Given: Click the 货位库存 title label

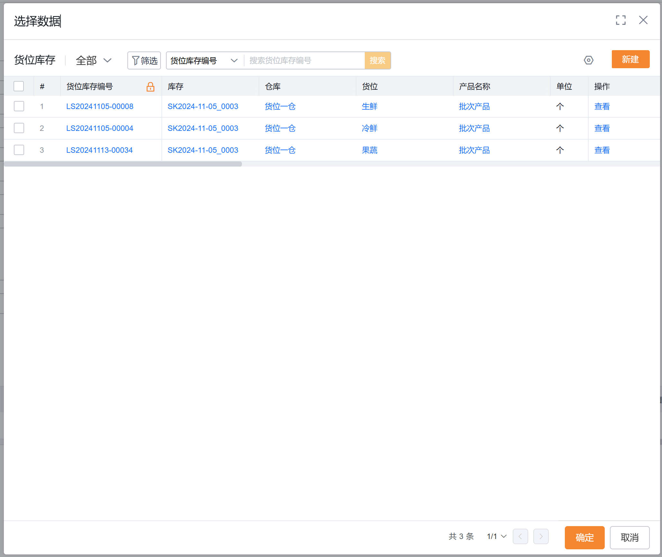Looking at the screenshot, I should pos(35,60).
